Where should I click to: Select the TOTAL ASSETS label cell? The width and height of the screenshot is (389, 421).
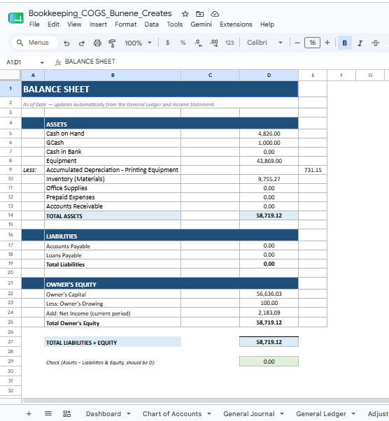click(x=113, y=215)
